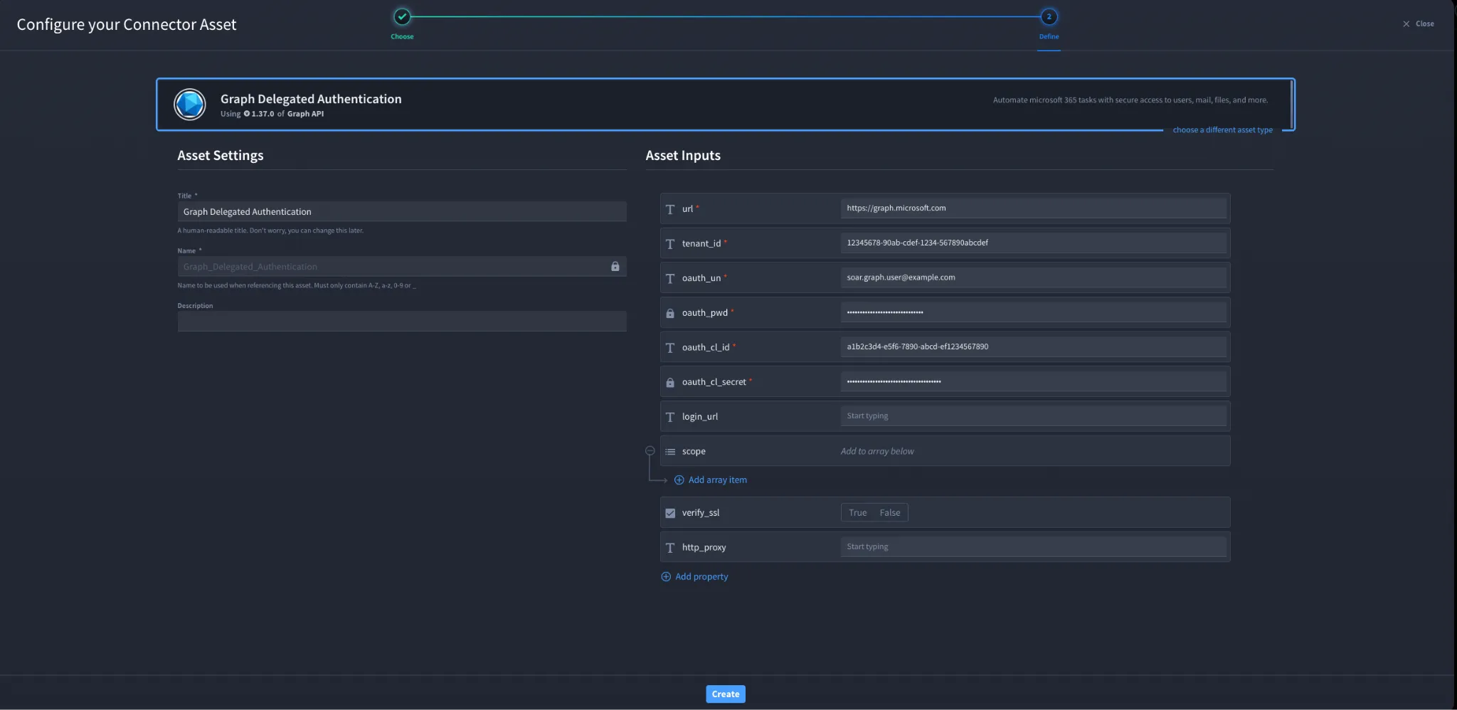Click Add property link
Image resolution: width=1457 pixels, height=710 pixels.
pyautogui.click(x=694, y=577)
